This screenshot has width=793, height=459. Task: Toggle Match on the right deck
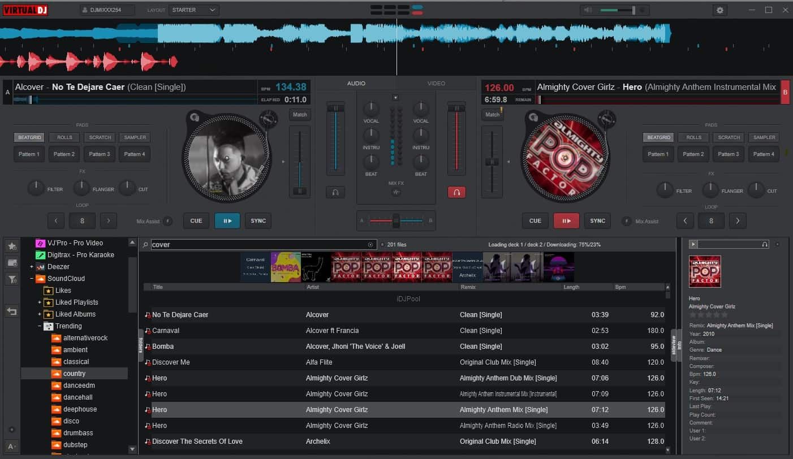pos(492,114)
